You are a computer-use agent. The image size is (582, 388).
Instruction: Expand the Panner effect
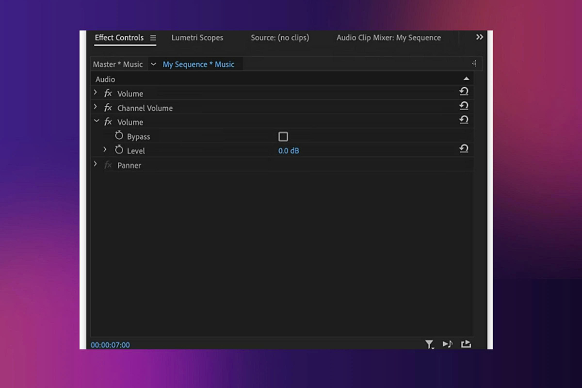[95, 164]
